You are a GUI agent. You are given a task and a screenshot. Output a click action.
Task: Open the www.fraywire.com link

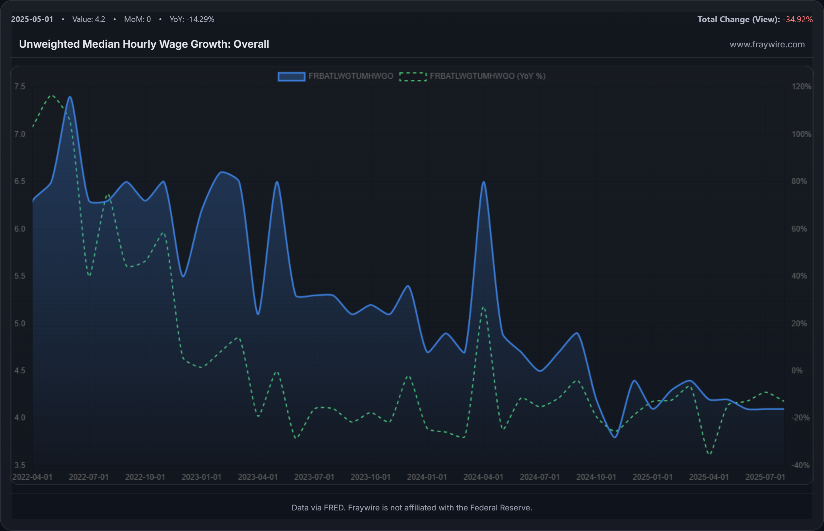click(767, 44)
